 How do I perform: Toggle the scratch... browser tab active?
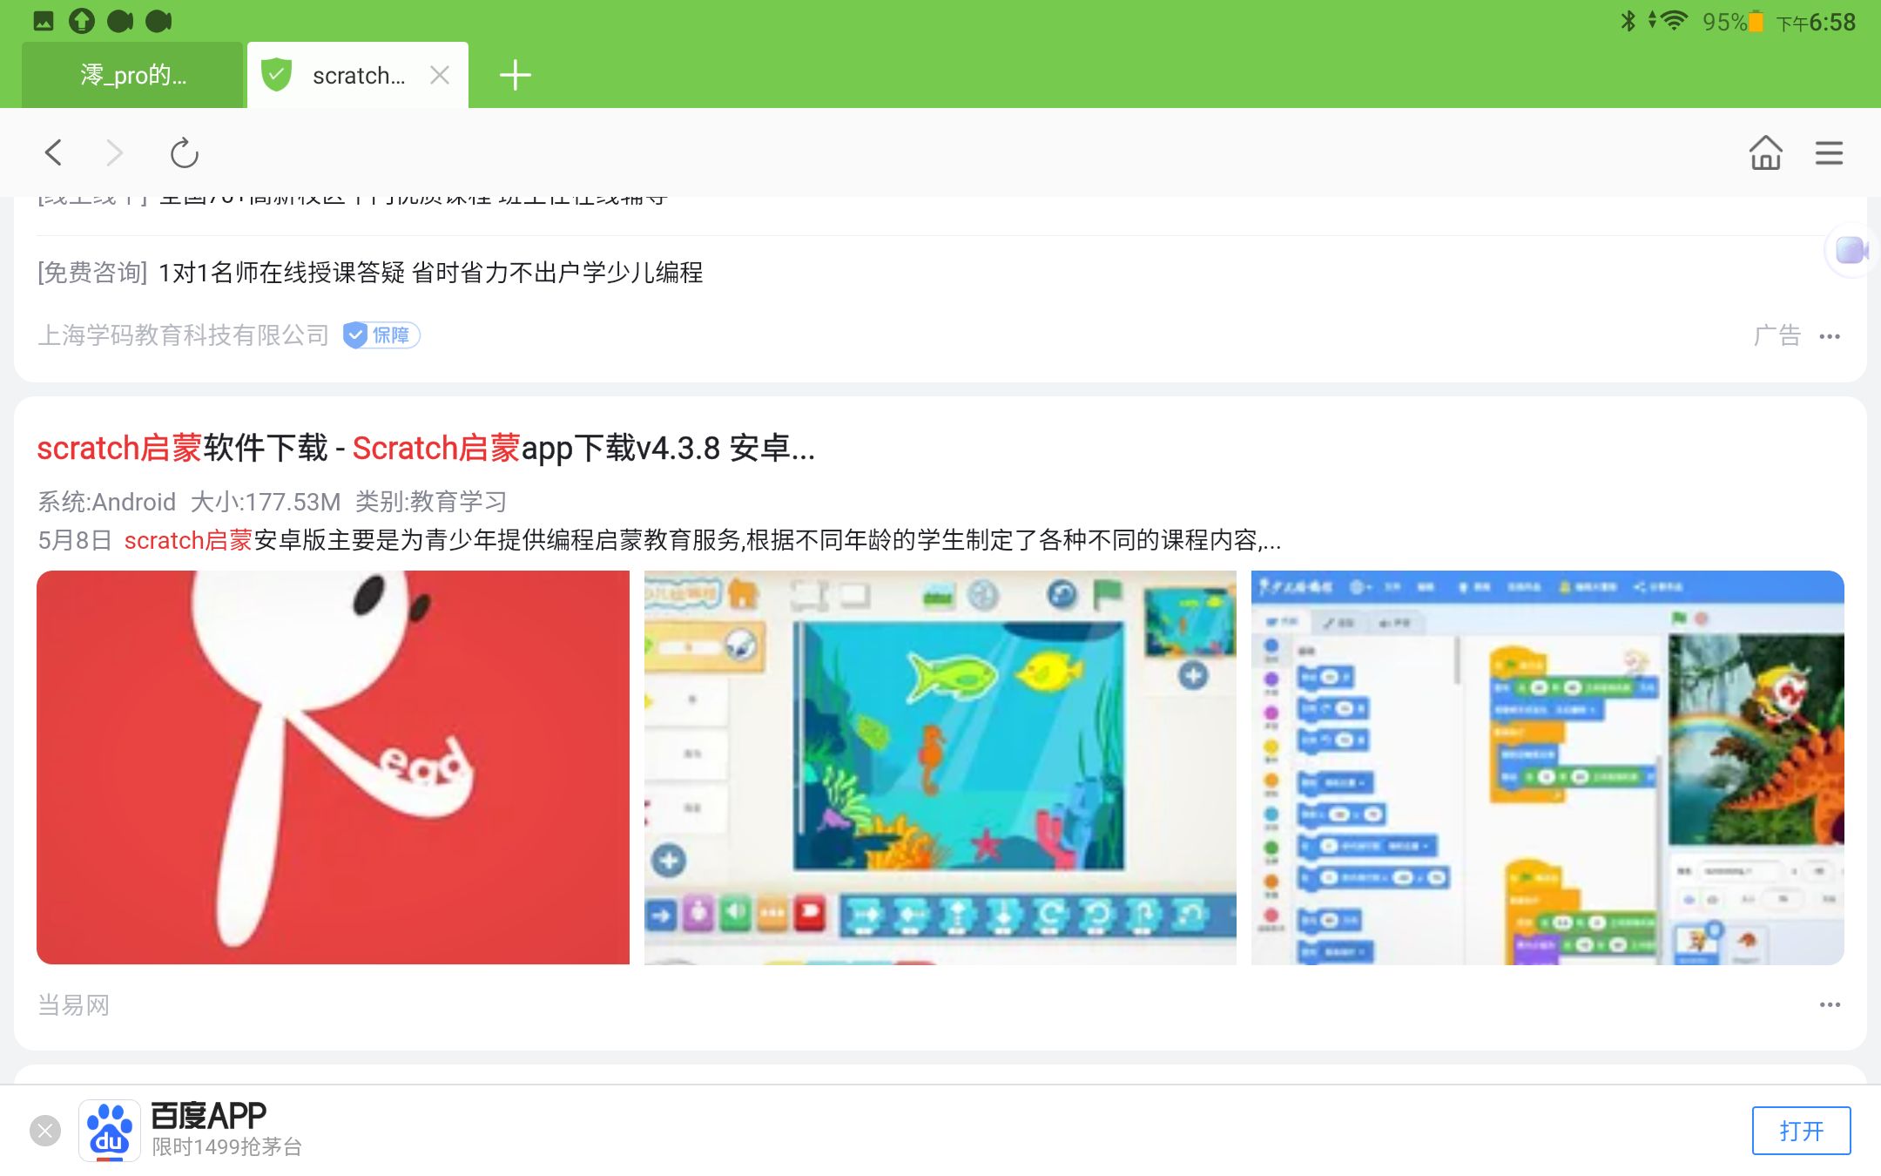click(358, 75)
